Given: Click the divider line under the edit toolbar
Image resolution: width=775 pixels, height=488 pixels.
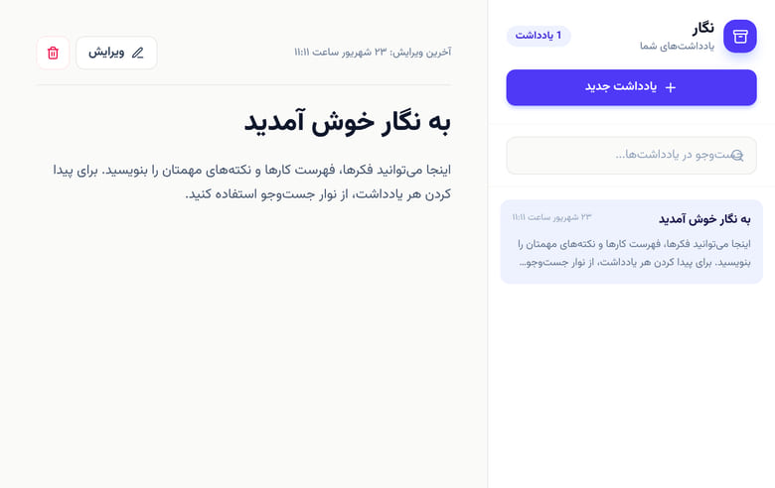Looking at the screenshot, I should coord(243,85).
